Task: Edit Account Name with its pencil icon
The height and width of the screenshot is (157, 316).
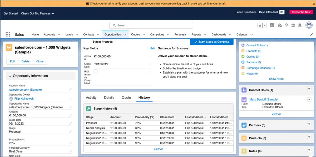Action: click(70, 89)
